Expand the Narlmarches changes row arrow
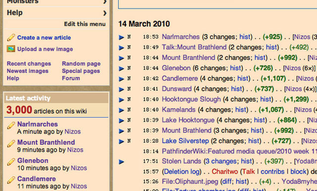 tap(121, 37)
